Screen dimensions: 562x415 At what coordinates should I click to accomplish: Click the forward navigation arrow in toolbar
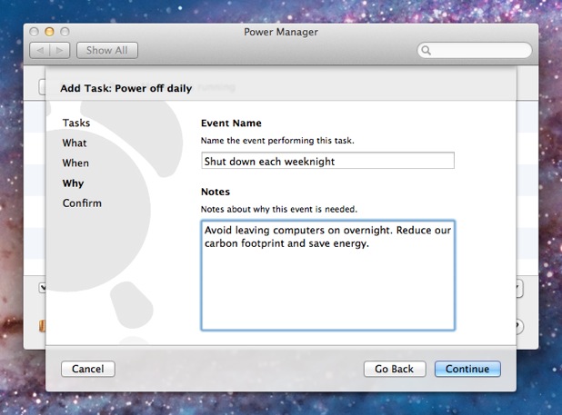click(x=59, y=51)
